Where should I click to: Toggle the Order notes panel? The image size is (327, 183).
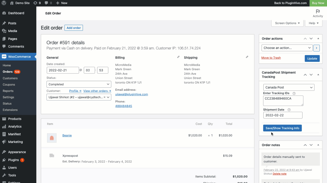pos(318,145)
